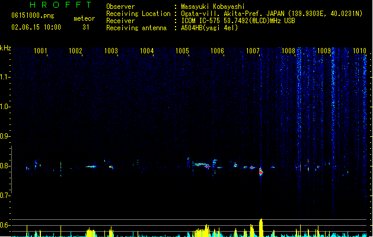The width and height of the screenshot is (373, 237).
Task: Click the 'Receiving antenna' label
Action: pyautogui.click(x=136, y=28)
